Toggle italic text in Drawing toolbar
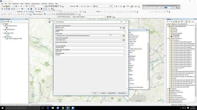Image resolution: width=197 pixels, height=110 pixels. 119,6
